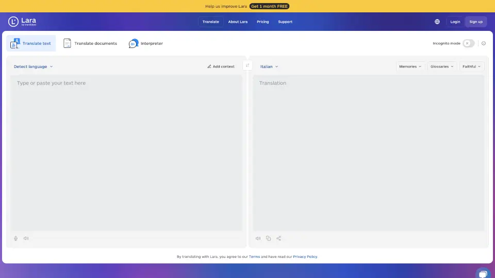Play translation audio with speaker icon
Viewport: 495px width, 278px height.
click(258, 238)
